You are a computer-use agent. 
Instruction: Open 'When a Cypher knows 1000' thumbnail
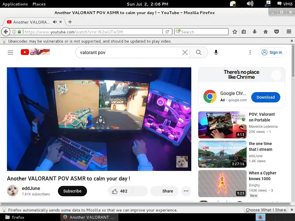tap(222, 183)
